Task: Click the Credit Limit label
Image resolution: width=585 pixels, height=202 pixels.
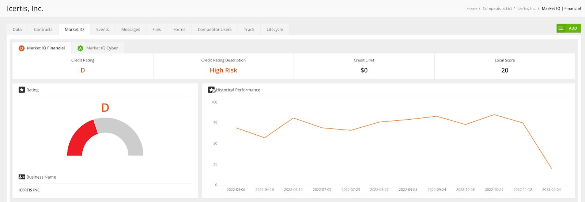Action: (364, 60)
